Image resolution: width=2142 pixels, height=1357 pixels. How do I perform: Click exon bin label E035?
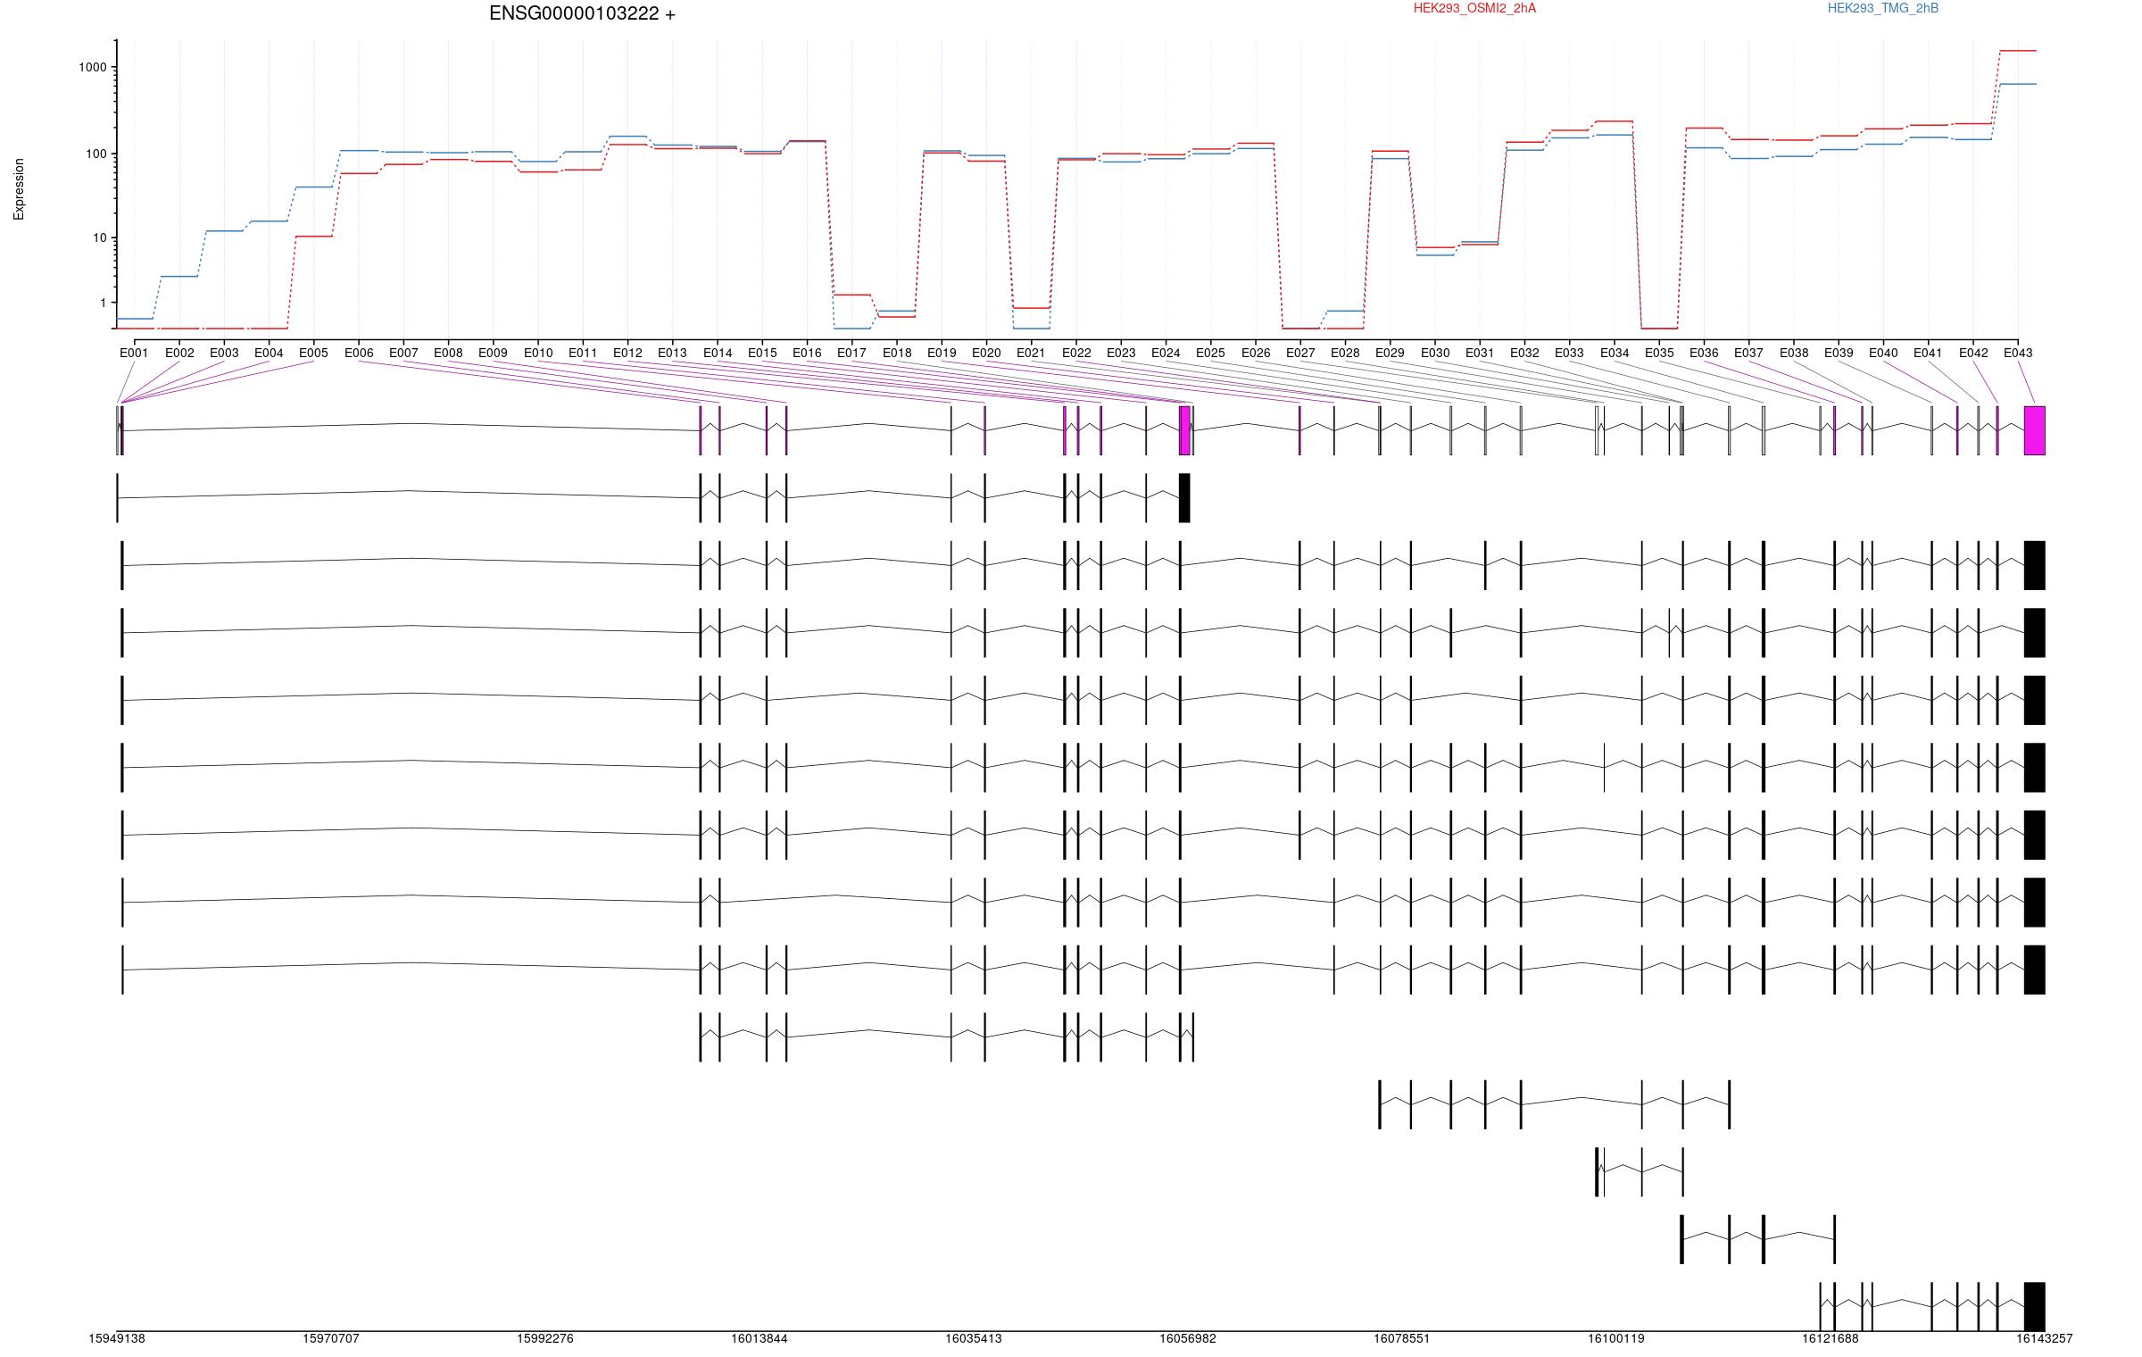point(1659,353)
